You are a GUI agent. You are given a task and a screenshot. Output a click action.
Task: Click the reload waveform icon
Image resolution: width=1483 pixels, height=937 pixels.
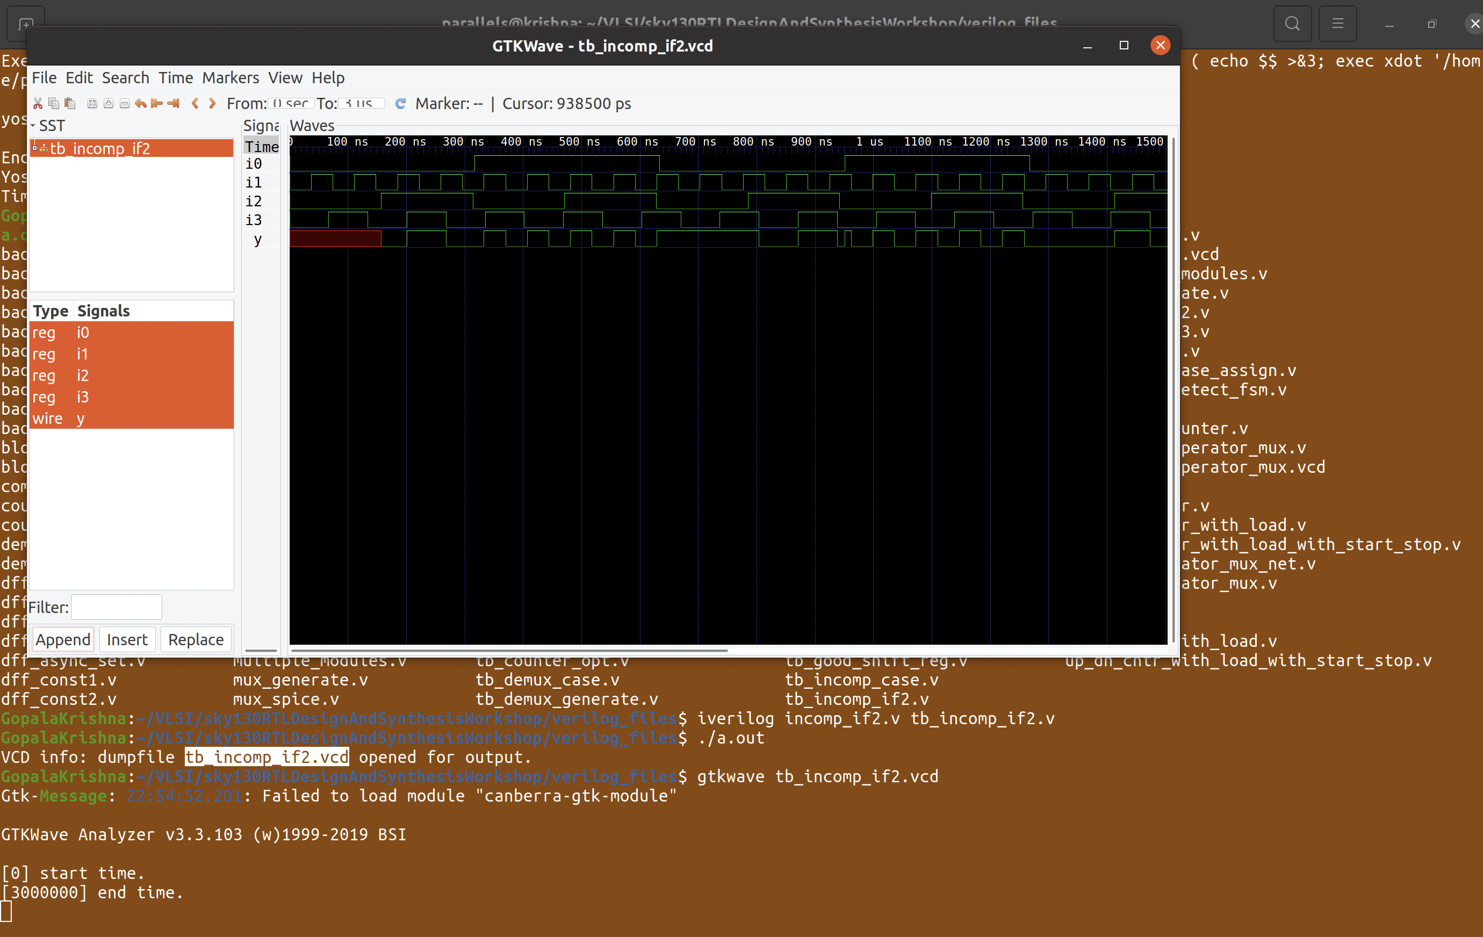click(x=401, y=104)
